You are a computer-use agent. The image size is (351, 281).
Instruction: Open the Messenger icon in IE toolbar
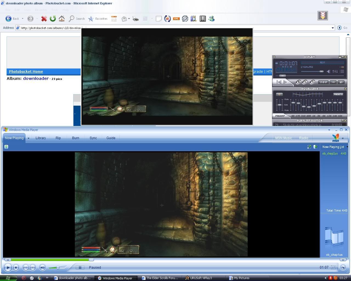(211, 19)
